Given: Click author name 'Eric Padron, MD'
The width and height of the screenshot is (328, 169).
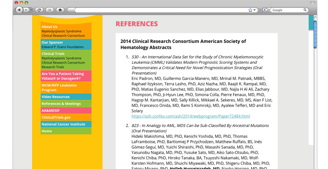Looking at the screenshot, I should point(146,78).
